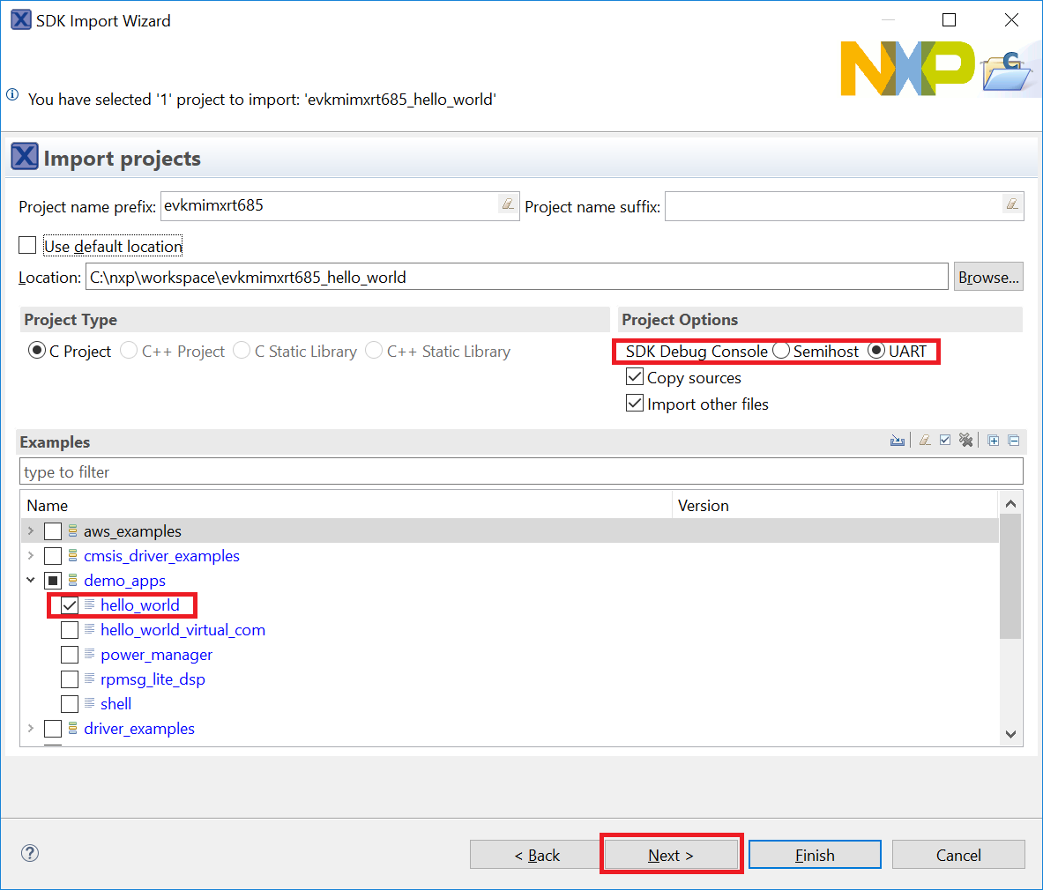Click the import-from-file icon in Examples toolbar
Screen dimensions: 1043x890
pos(898,441)
